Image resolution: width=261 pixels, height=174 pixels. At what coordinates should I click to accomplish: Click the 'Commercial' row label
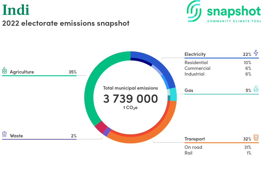coord(197,68)
